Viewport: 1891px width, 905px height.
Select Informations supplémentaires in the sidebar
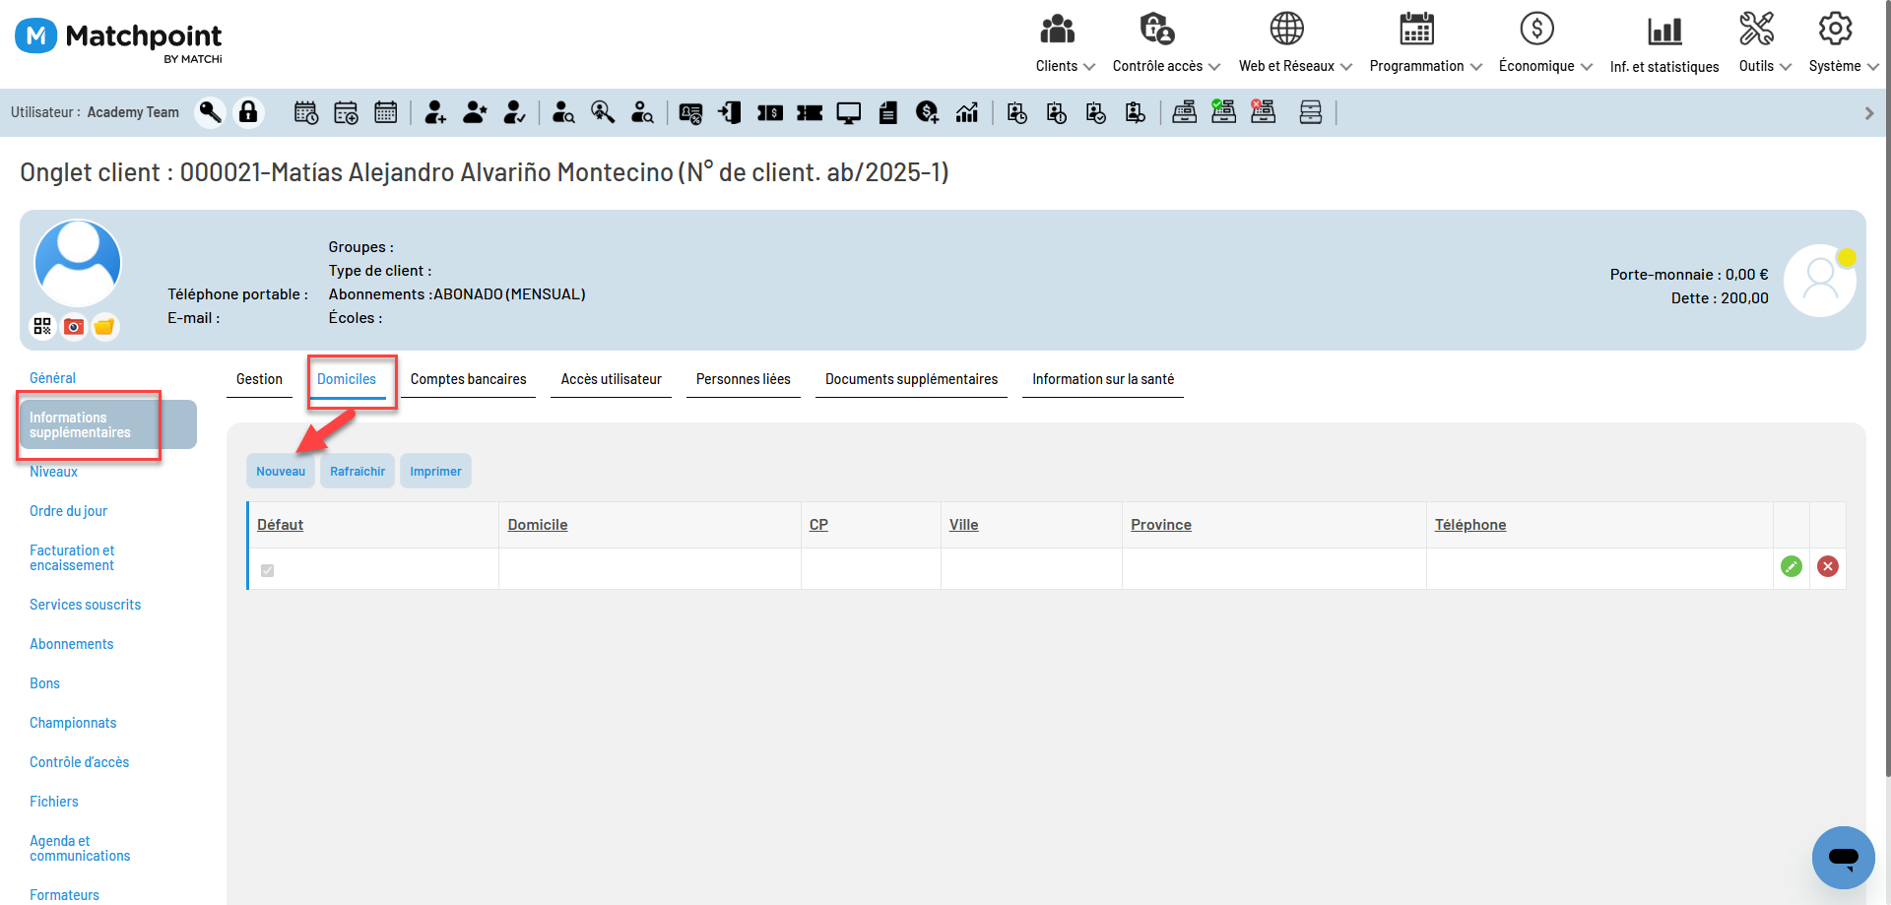[x=108, y=424]
